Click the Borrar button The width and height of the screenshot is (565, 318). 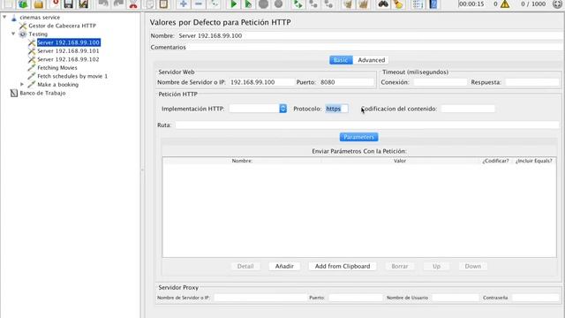coord(400,266)
